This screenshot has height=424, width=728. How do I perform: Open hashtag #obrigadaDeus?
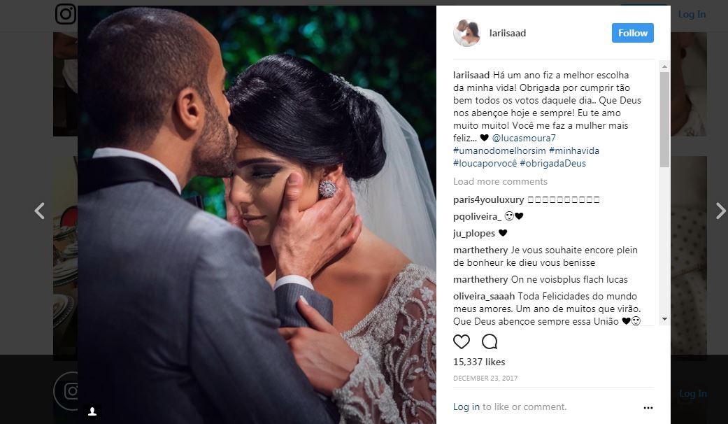pyautogui.click(x=552, y=163)
